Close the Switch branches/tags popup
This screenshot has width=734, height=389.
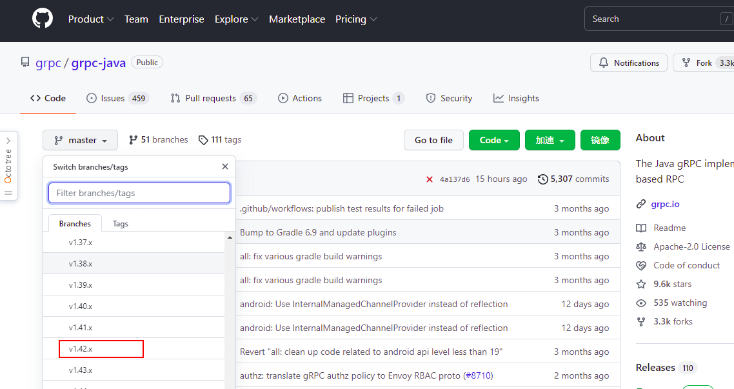(225, 166)
